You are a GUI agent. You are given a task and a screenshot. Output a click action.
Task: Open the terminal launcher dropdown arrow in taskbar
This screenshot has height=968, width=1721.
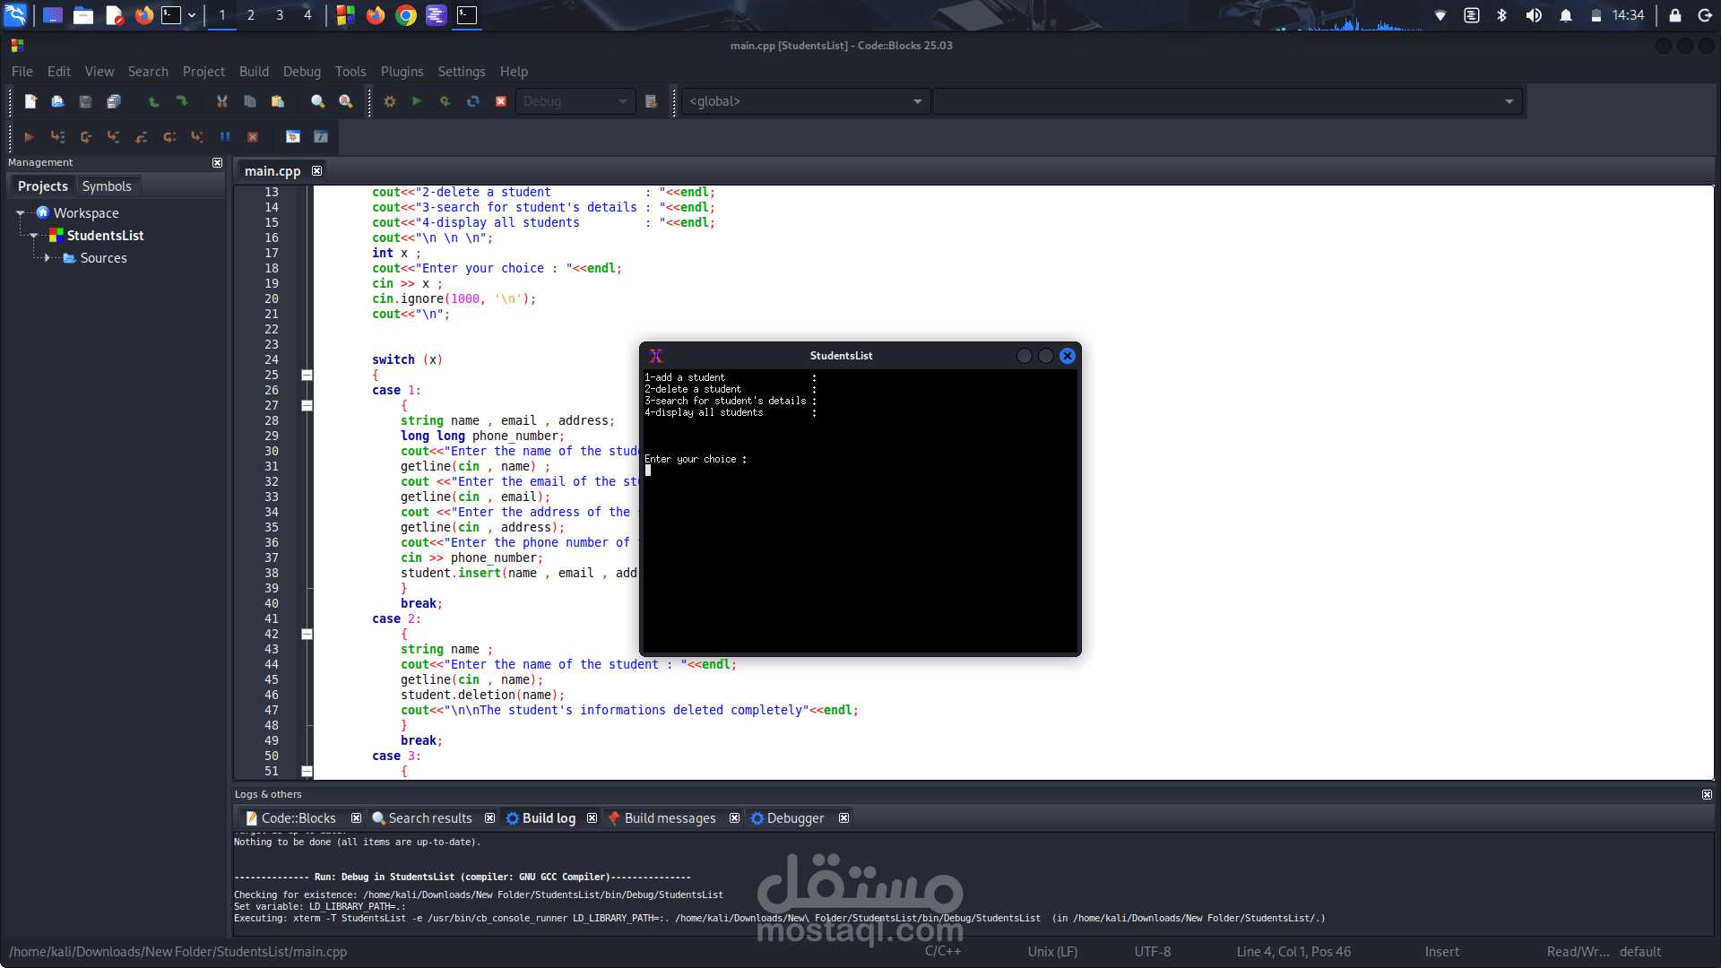coord(192,15)
